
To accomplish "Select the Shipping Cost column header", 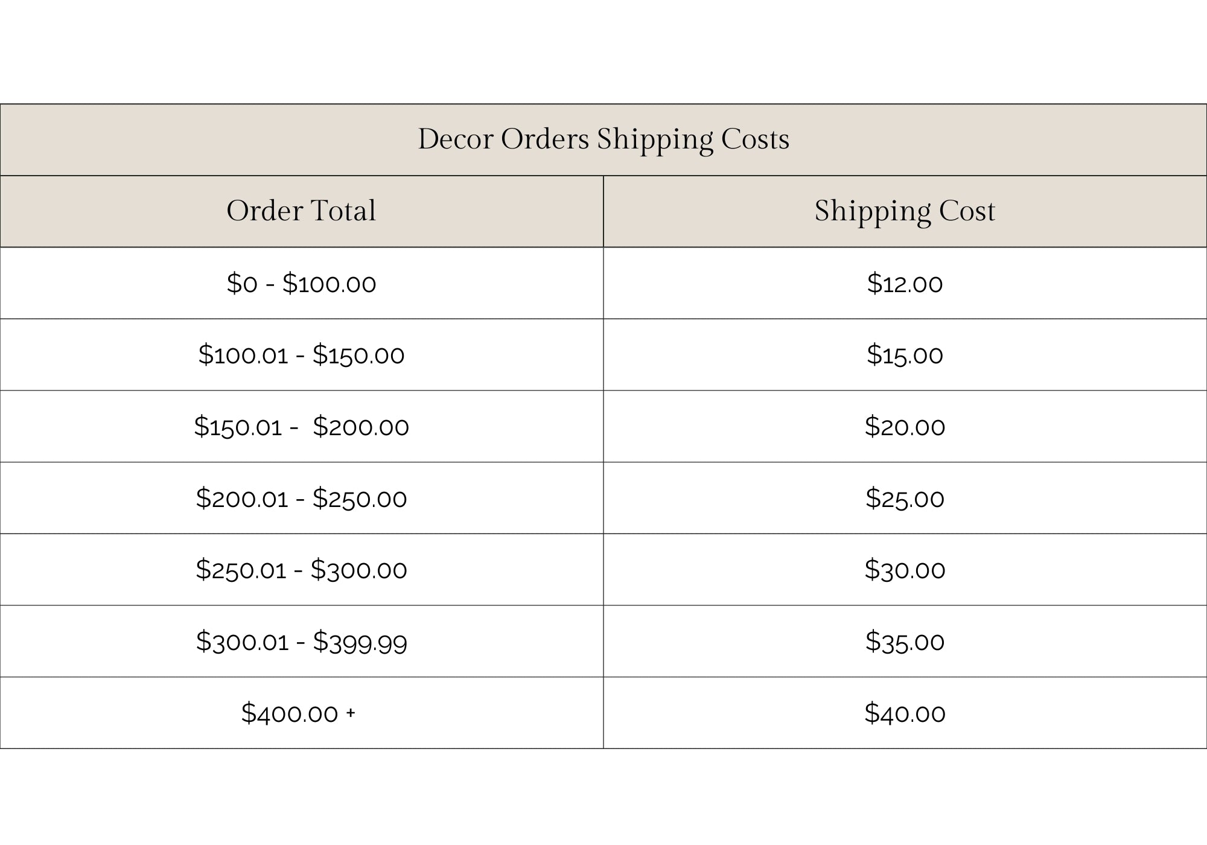I will (x=905, y=211).
